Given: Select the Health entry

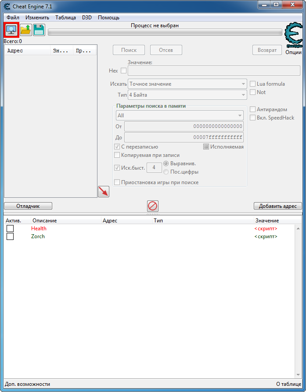Looking at the screenshot, I should point(39,229).
